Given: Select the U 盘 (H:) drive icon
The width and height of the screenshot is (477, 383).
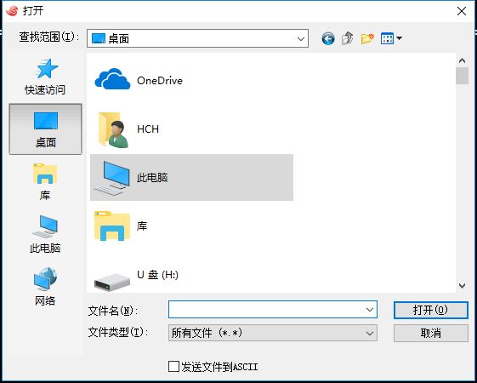Looking at the screenshot, I should point(112,283).
